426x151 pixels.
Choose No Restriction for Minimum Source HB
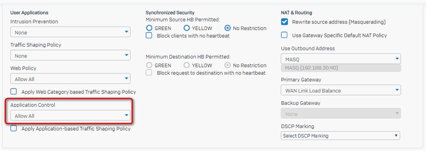228,28
